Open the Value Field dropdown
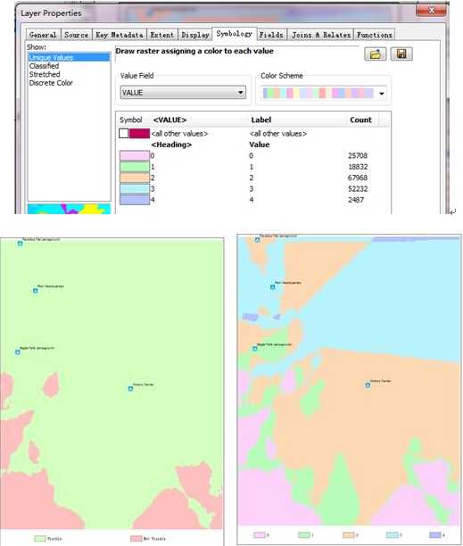The width and height of the screenshot is (463, 546). pyautogui.click(x=183, y=93)
